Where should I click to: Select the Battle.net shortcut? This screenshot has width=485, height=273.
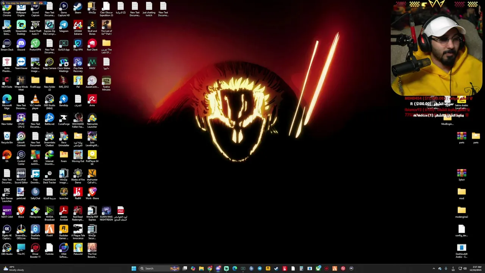[49, 120]
